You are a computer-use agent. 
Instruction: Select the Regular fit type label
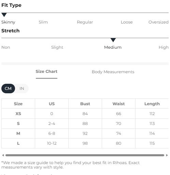[x=85, y=22]
